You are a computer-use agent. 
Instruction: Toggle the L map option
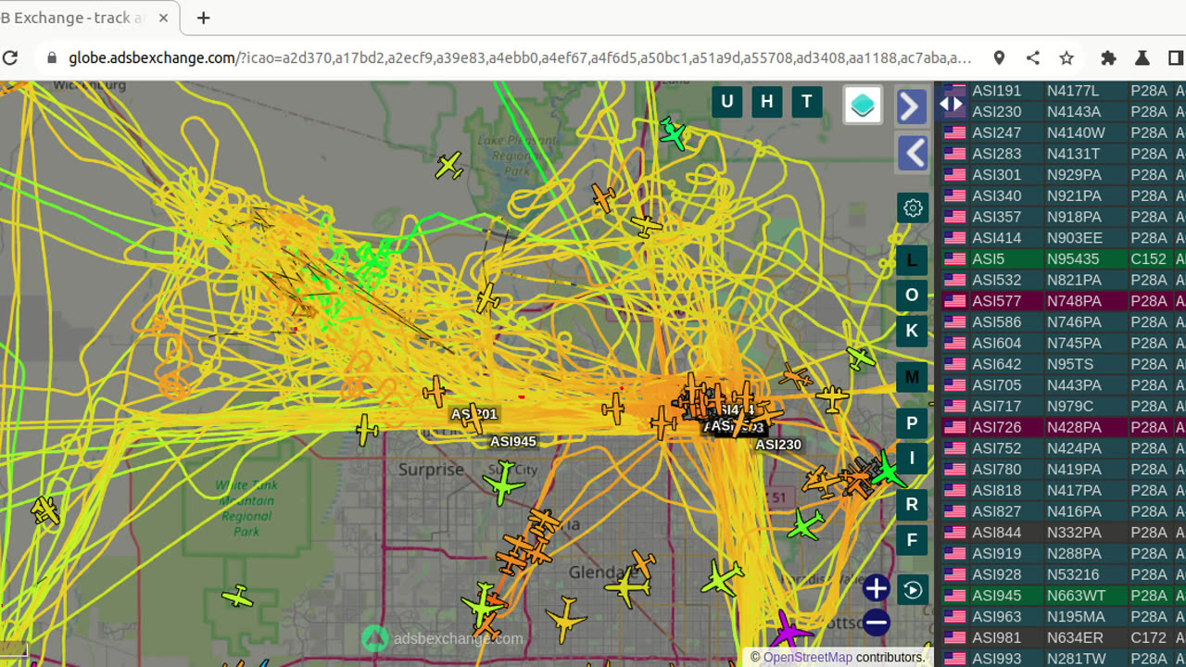point(912,260)
